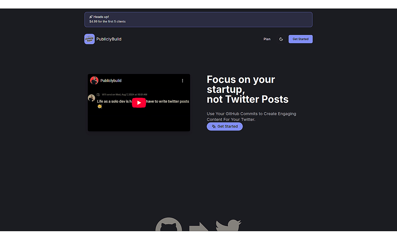Click the Publiclybuild channel avatar in video
The width and height of the screenshot is (397, 240).
pyautogui.click(x=94, y=80)
